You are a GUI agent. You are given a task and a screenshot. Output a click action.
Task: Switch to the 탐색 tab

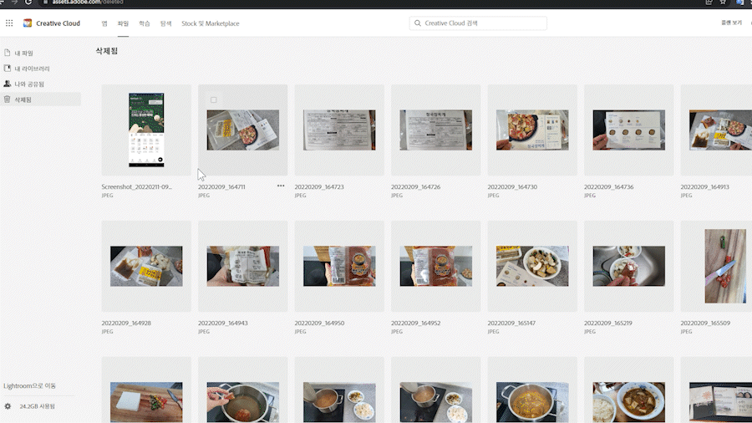[165, 23]
